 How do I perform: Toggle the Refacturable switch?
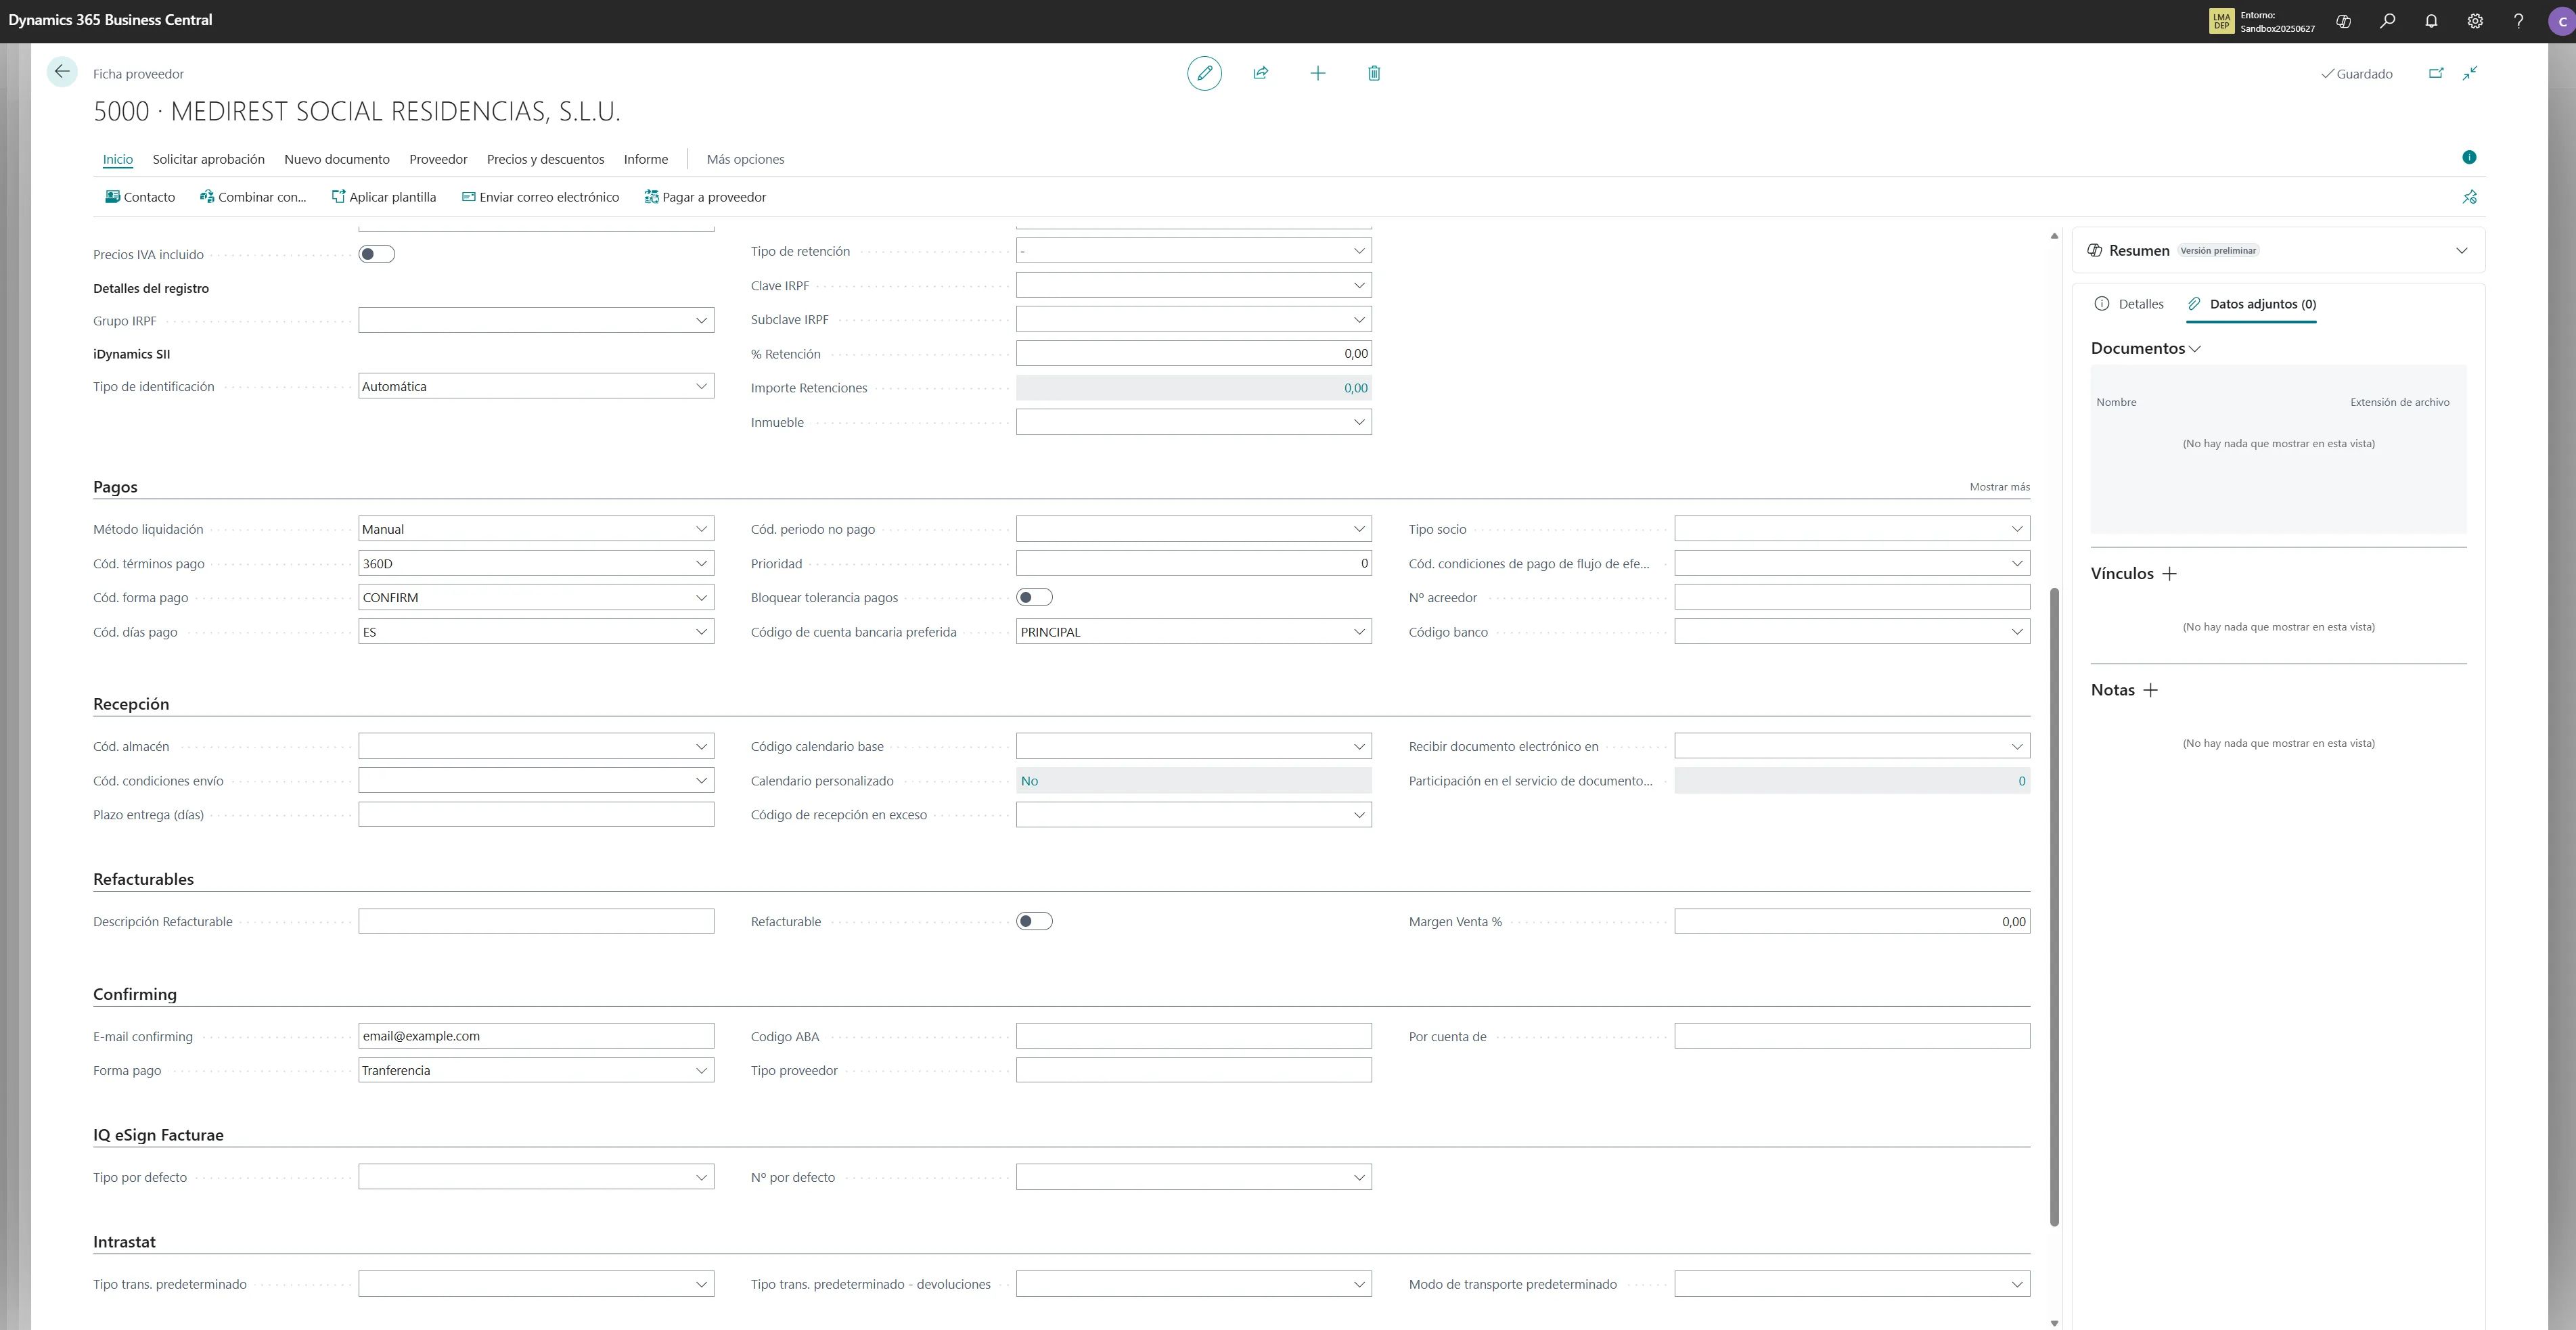pos(1034,921)
